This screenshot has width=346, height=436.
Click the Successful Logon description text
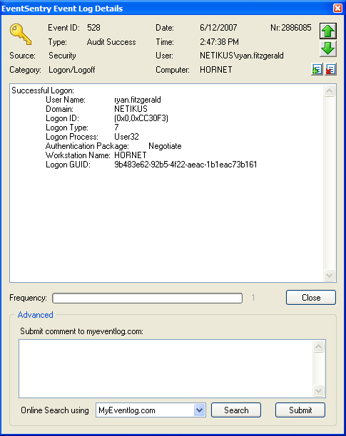pyautogui.click(x=43, y=90)
